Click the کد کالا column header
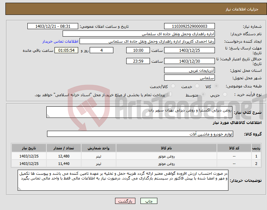 (x=234, y=148)
